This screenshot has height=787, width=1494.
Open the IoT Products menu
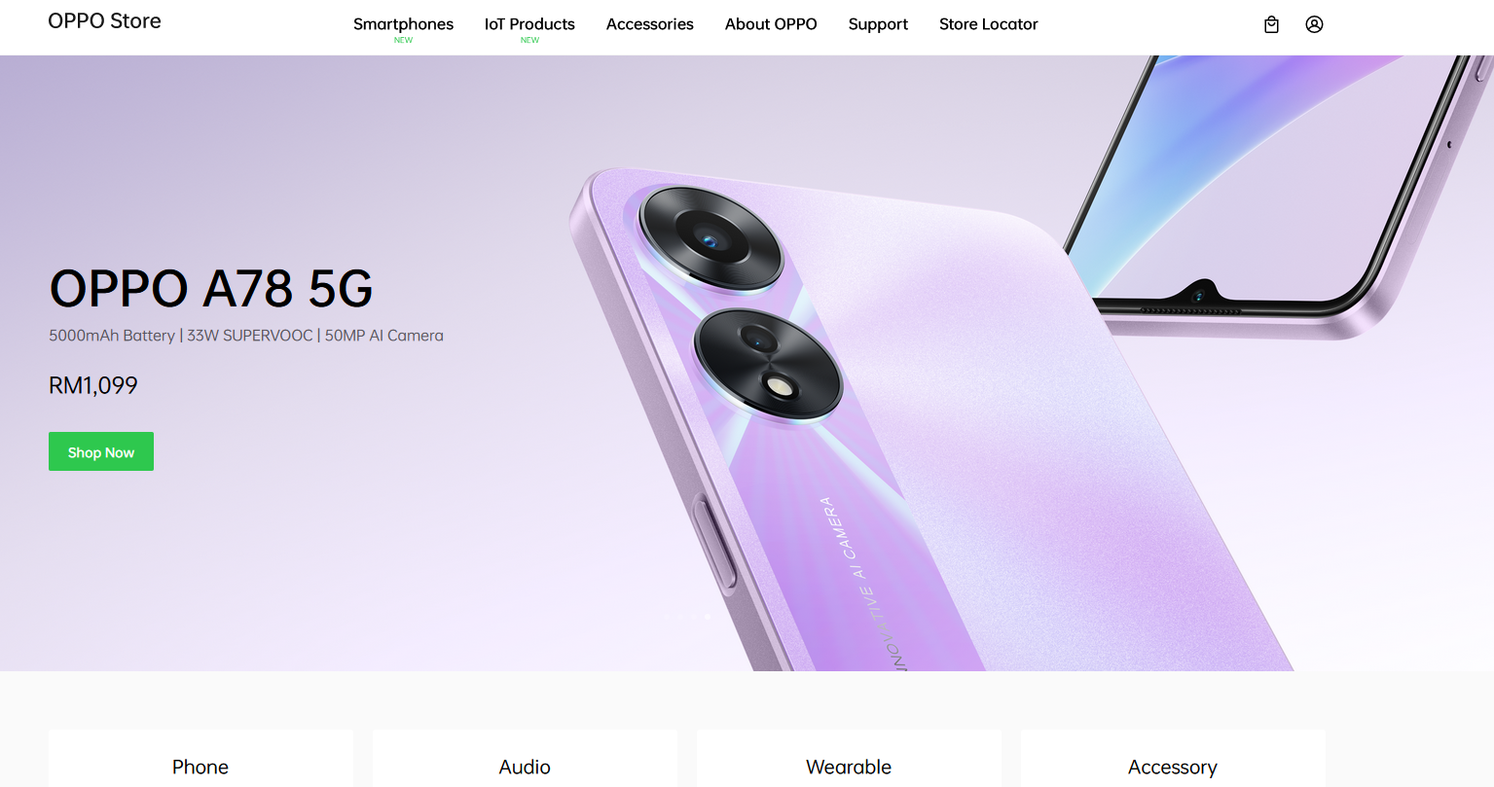tap(529, 24)
